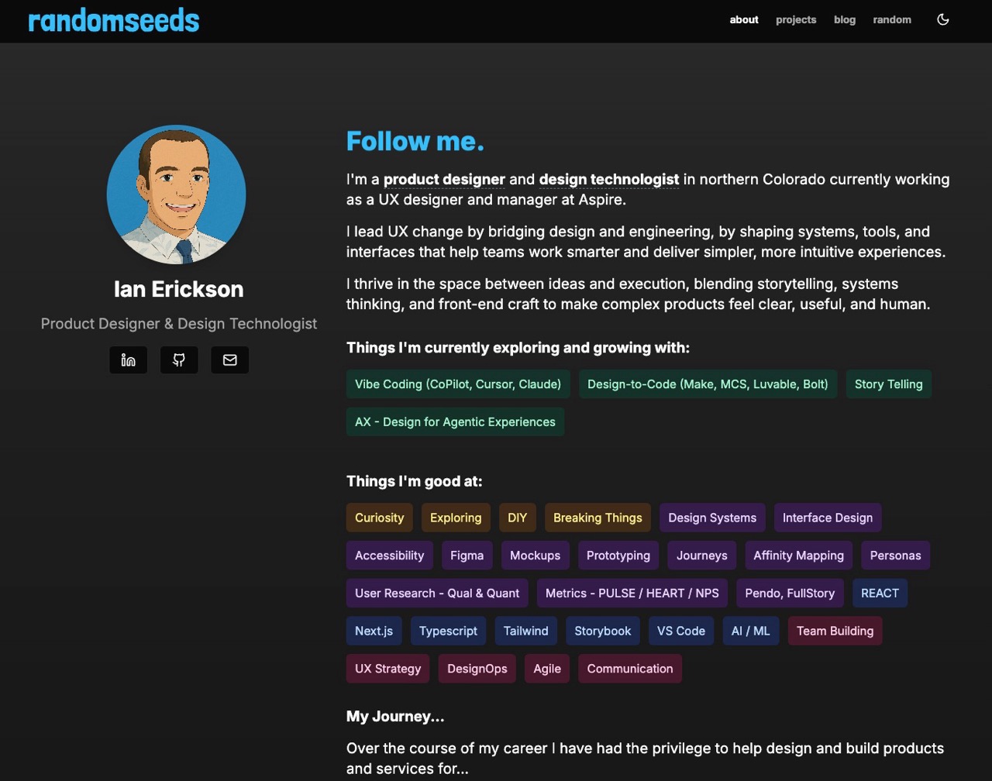Click the "design technologist" underlined term

[609, 180]
